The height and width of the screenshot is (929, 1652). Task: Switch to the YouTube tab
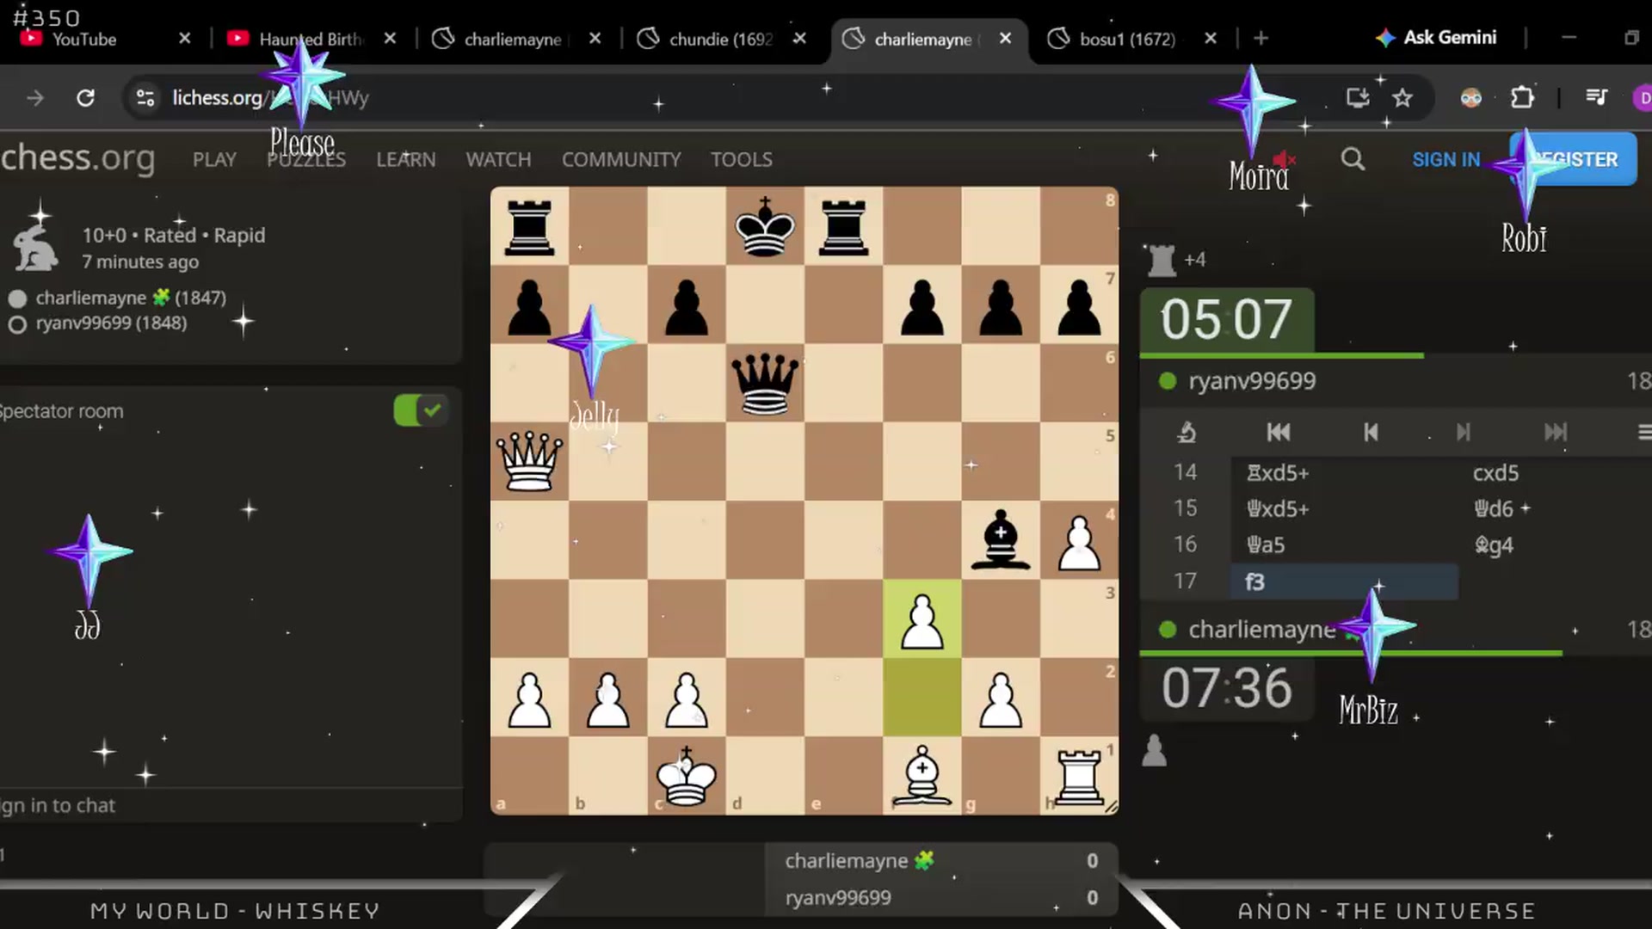coord(83,40)
